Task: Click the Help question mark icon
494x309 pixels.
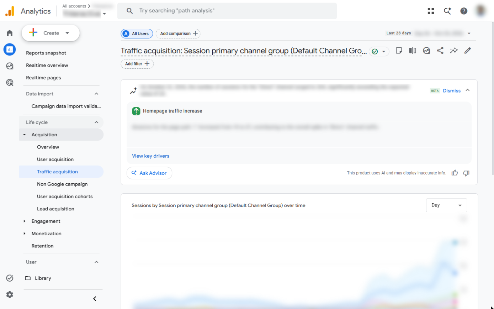Action: click(x=464, y=11)
